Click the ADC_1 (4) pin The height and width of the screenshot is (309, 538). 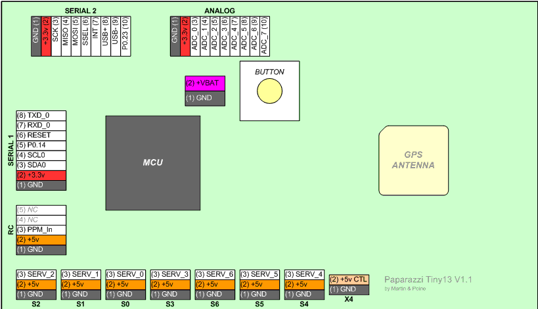coord(205,36)
